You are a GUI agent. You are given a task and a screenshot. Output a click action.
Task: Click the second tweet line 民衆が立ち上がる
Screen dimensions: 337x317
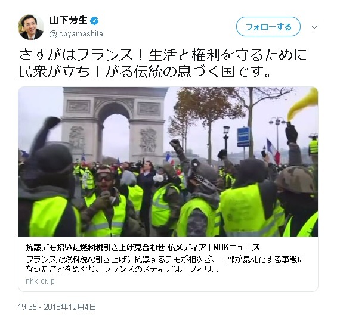click(144, 72)
